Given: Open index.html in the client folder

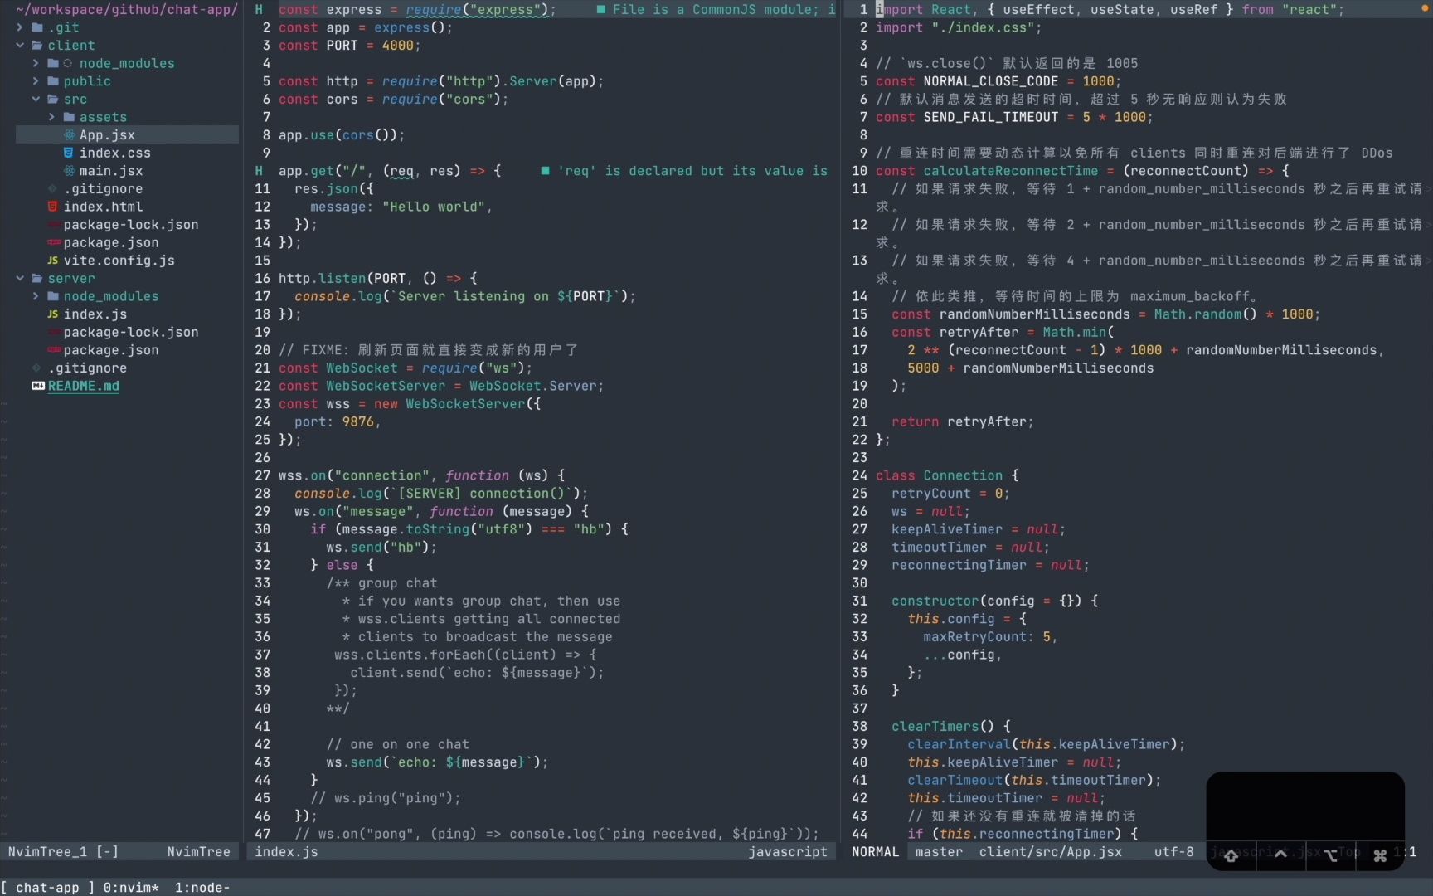Looking at the screenshot, I should point(103,207).
